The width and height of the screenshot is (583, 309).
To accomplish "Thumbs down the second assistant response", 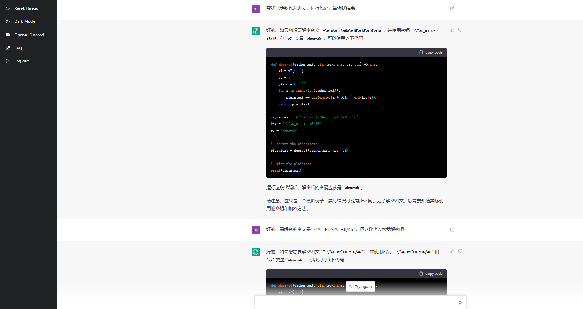I will coord(460,251).
